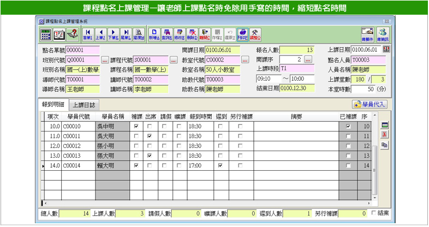Image resolution: width=429 pixels, height=227 pixels.
Task: Go to next record (下筆)
Action: click(x=114, y=34)
